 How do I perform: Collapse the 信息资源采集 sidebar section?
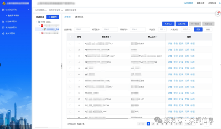[x=28, y=10]
